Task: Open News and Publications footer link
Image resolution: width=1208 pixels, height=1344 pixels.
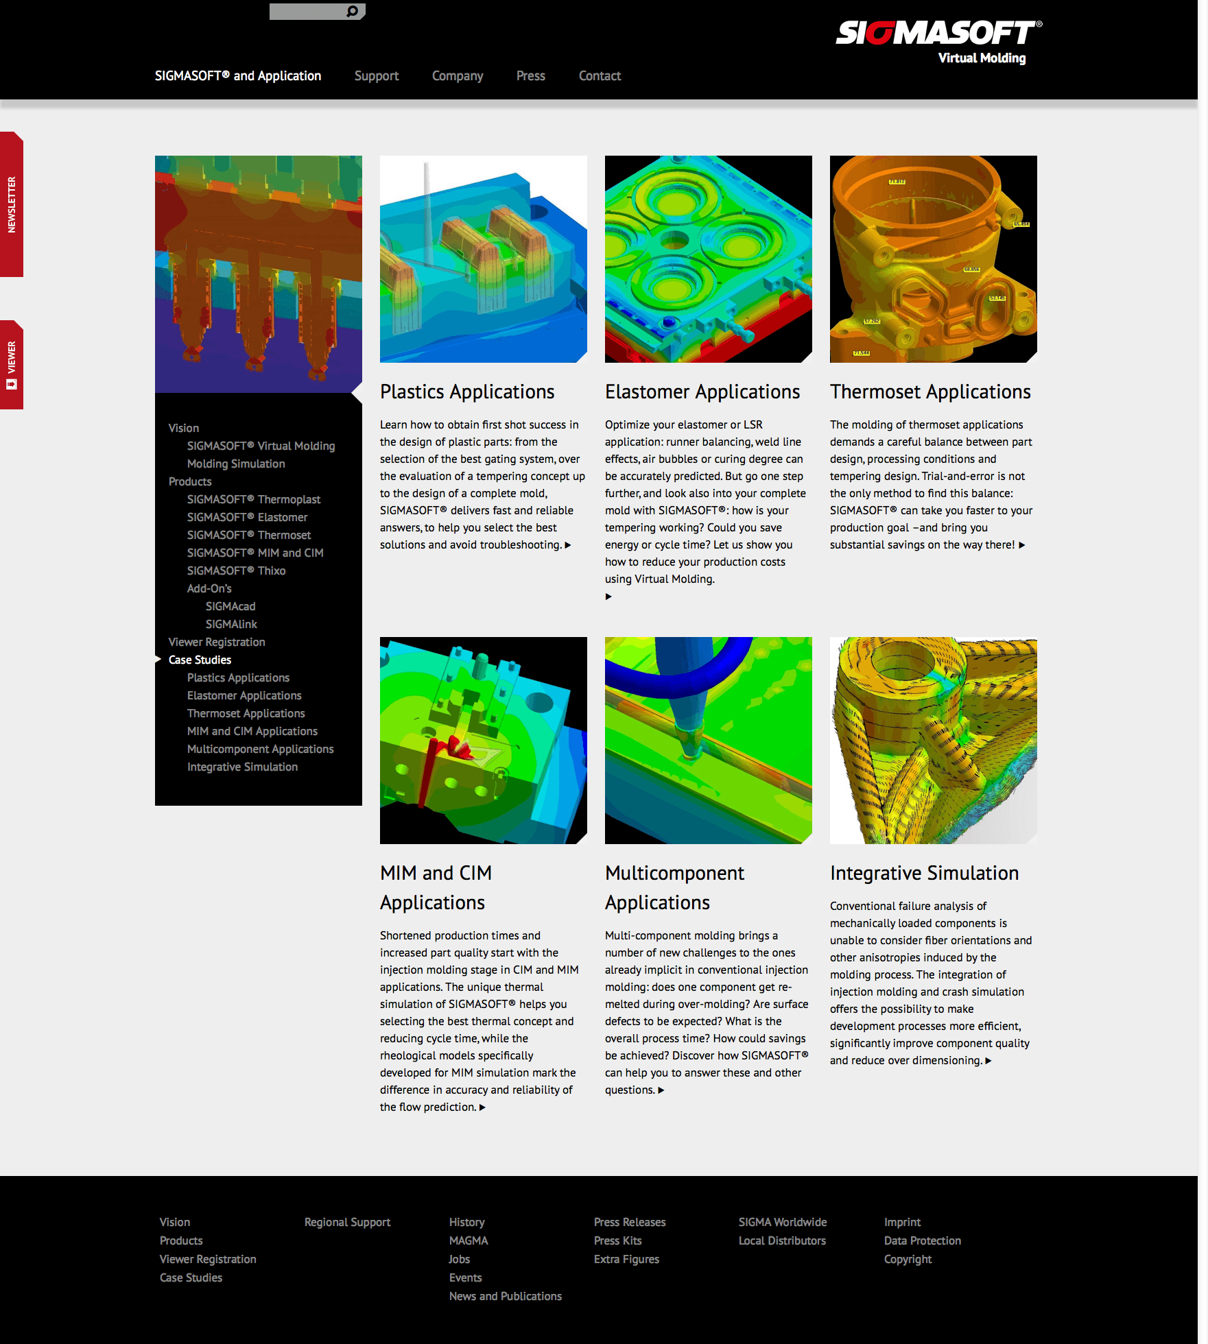Action: pyautogui.click(x=505, y=1296)
